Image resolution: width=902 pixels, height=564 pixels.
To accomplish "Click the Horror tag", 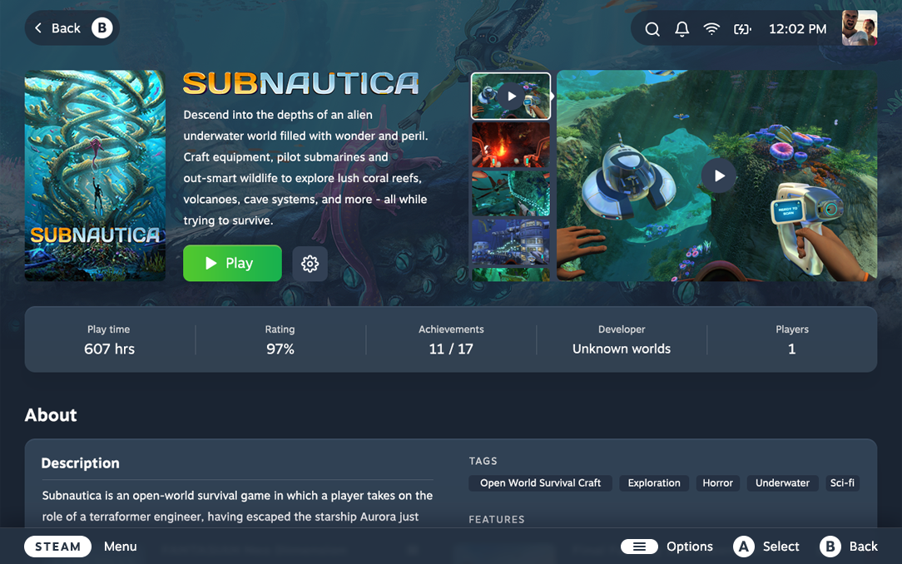I will tap(717, 483).
